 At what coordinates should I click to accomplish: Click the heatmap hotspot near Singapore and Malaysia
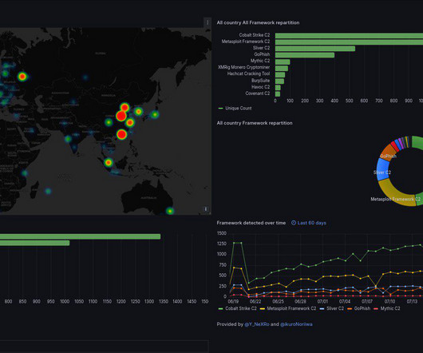click(109, 163)
